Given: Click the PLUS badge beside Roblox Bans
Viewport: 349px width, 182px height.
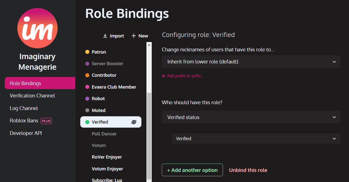Looking at the screenshot, I should (46, 121).
